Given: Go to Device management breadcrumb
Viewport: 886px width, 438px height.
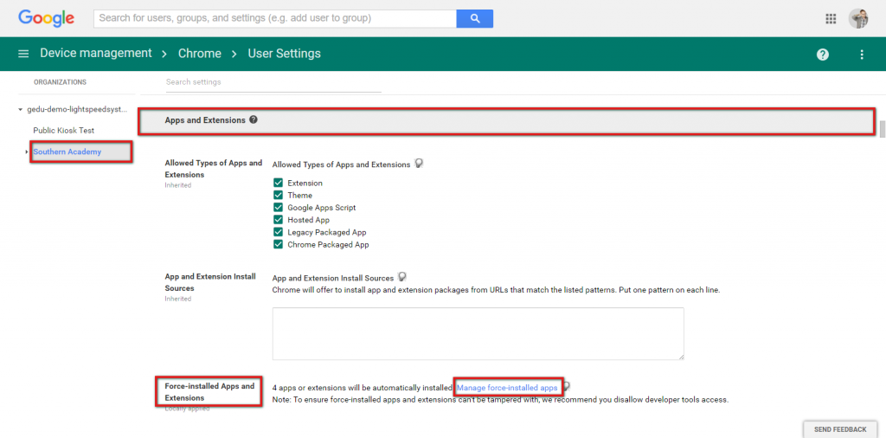Looking at the screenshot, I should tap(96, 53).
